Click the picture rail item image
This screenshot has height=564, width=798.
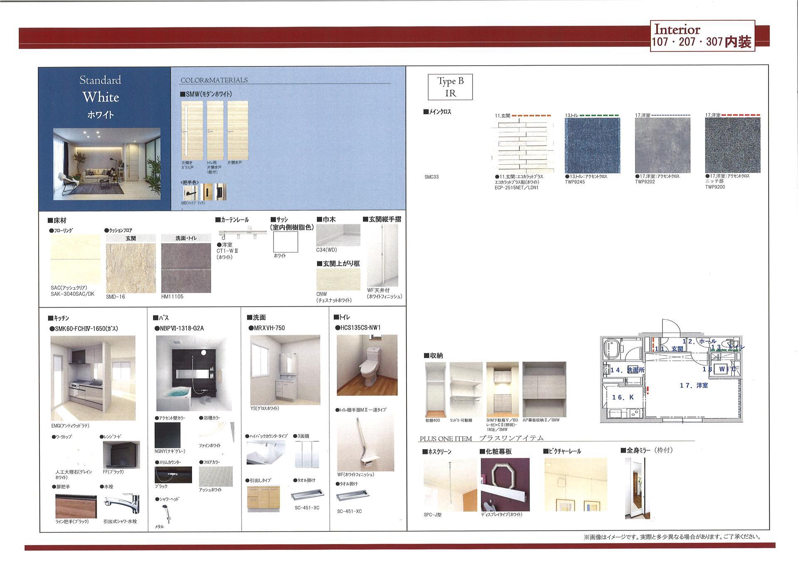coord(576,485)
